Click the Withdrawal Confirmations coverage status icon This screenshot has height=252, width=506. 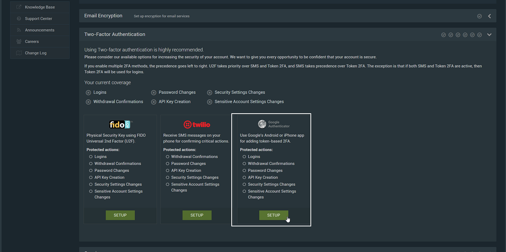89,102
